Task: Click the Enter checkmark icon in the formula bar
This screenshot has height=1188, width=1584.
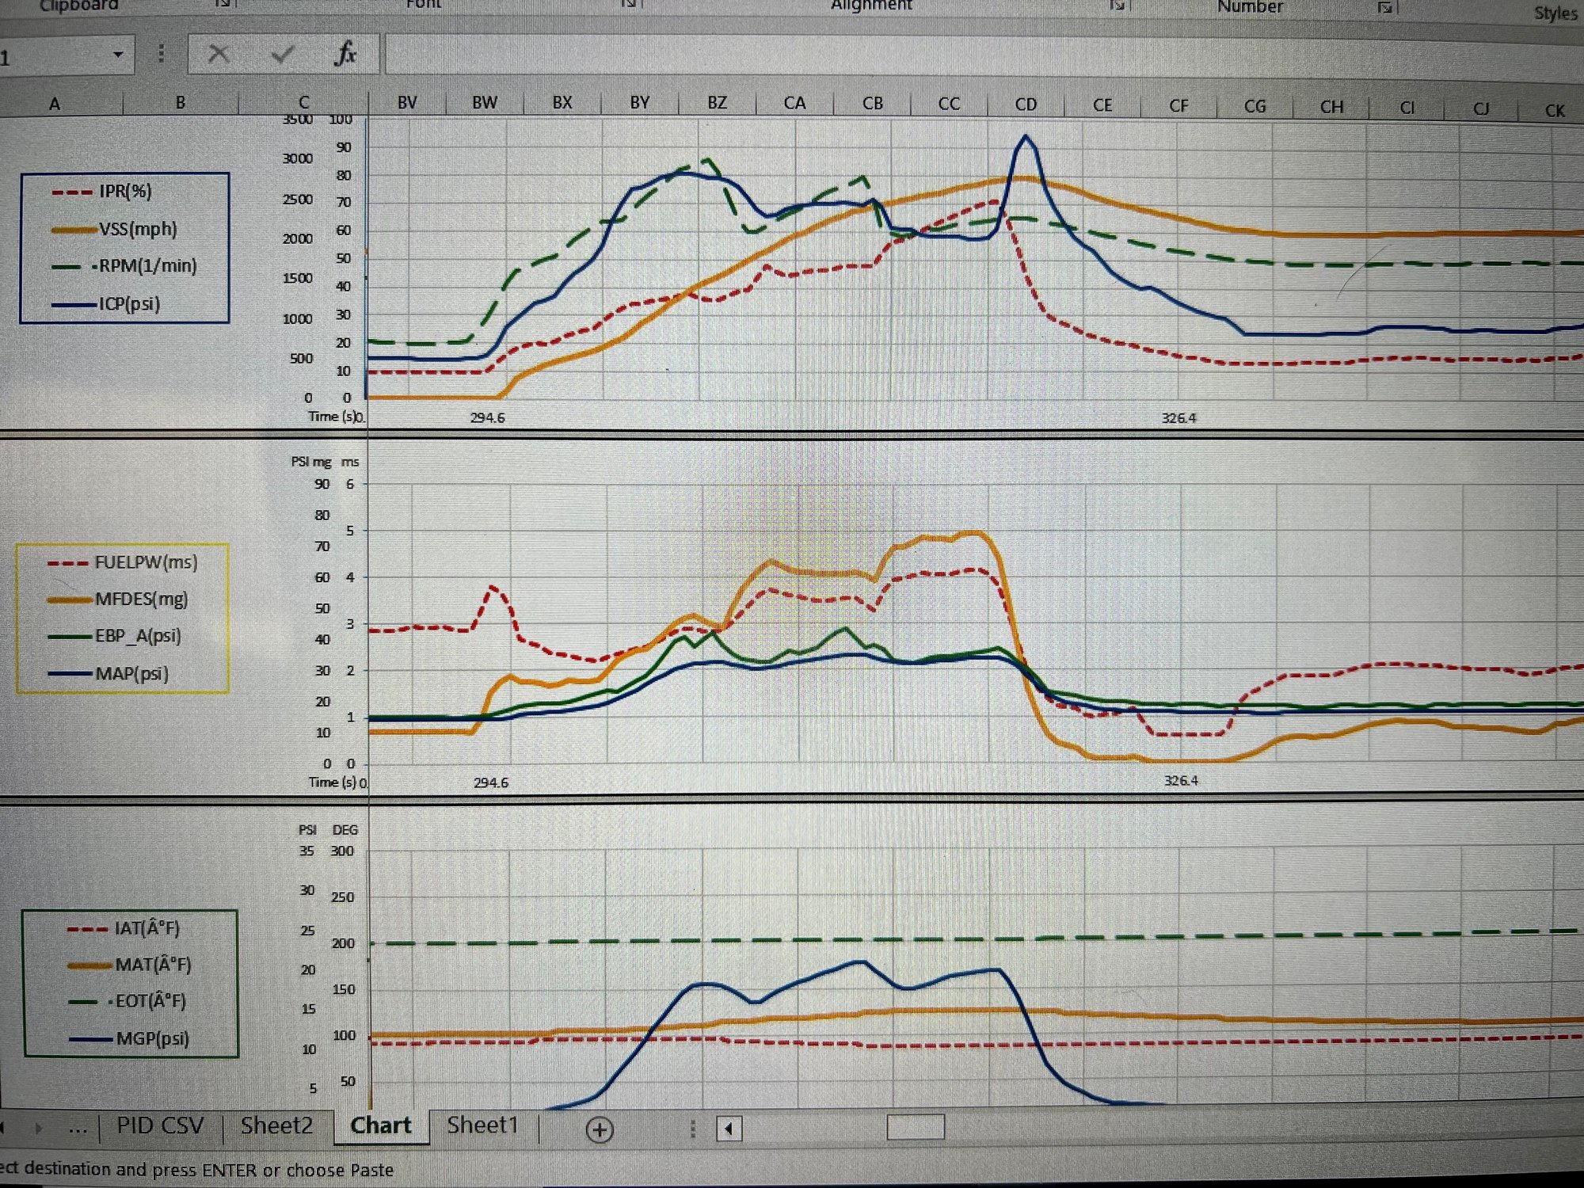Action: pyautogui.click(x=281, y=55)
